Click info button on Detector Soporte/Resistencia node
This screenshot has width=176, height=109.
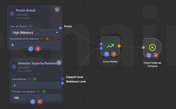point(33,102)
